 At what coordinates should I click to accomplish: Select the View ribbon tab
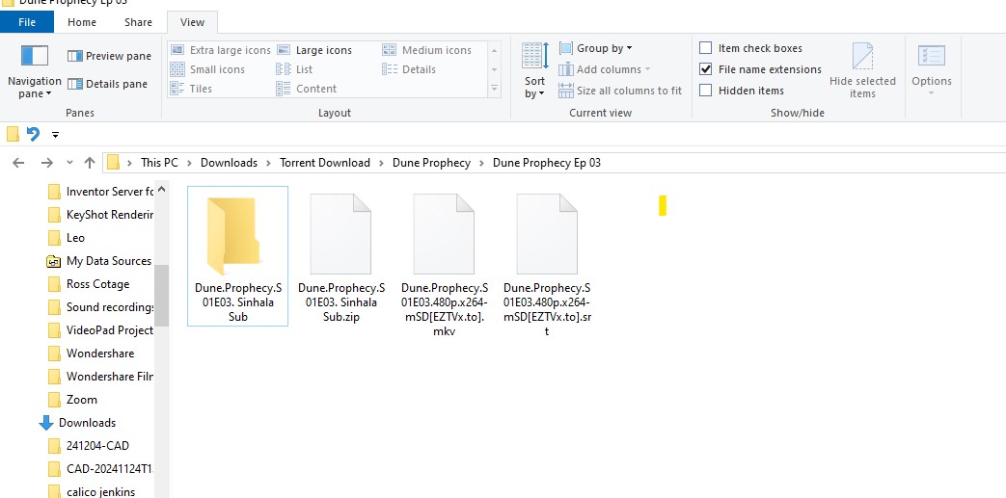pos(193,22)
